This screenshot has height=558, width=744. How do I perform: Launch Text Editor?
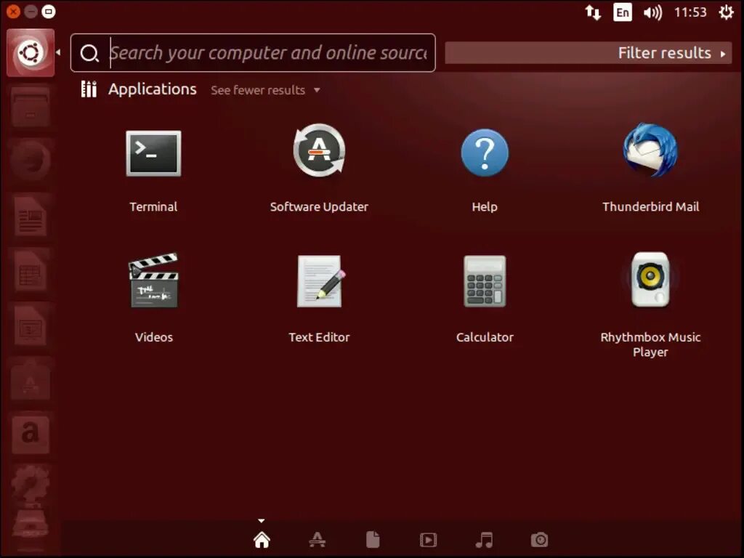[x=320, y=281]
